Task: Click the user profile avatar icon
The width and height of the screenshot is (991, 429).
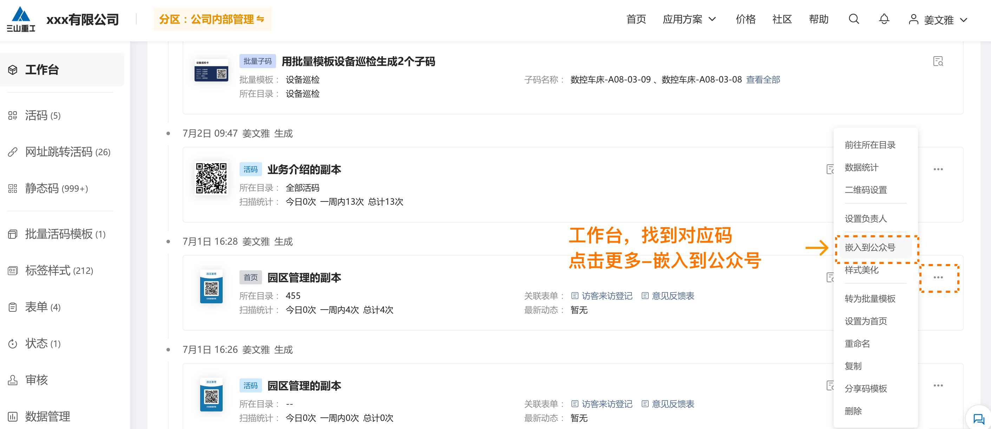Action: [913, 19]
